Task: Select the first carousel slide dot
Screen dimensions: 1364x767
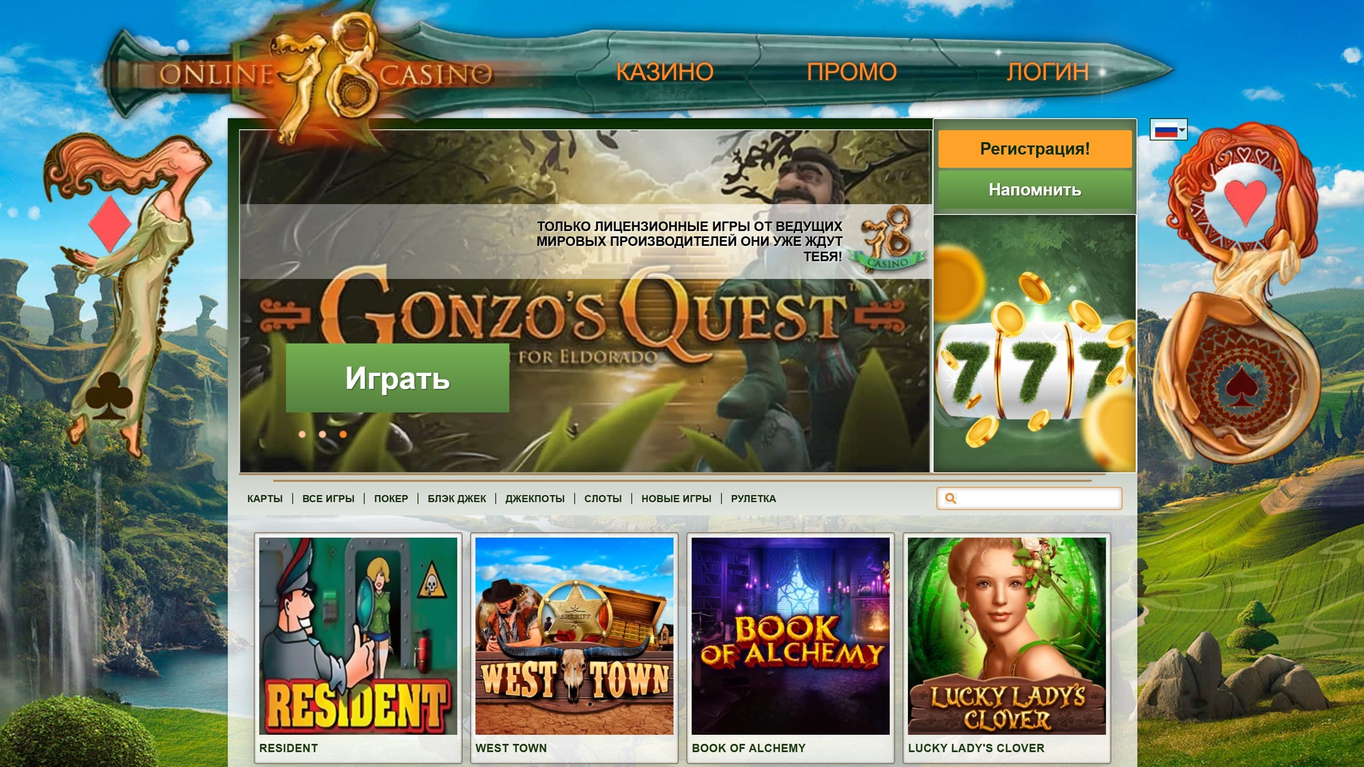Action: pyautogui.click(x=302, y=434)
